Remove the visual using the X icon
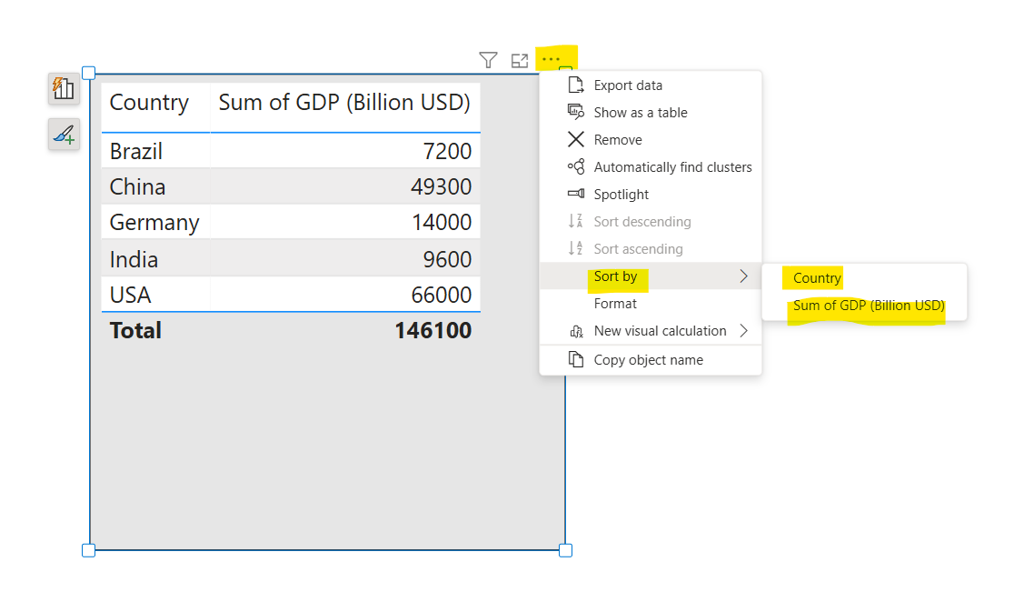Screen dimensions: 1024x602 click(574, 139)
